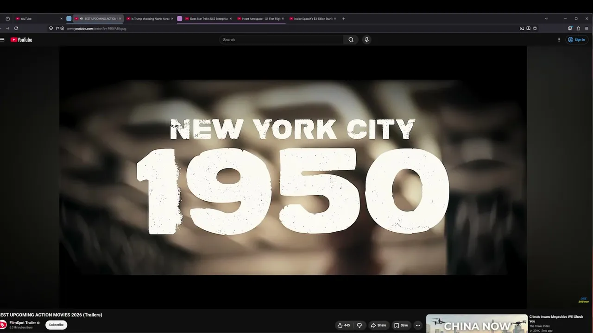
Task: Open a new browser tab
Action: (x=343, y=18)
